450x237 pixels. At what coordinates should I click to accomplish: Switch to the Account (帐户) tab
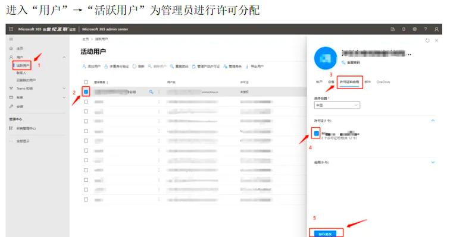click(319, 82)
